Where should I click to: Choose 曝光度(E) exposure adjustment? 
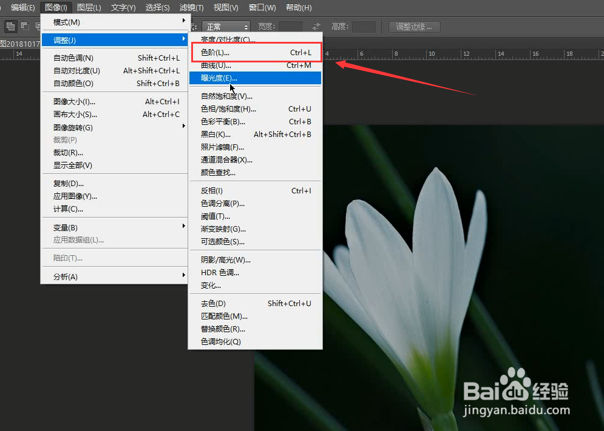[x=256, y=78]
